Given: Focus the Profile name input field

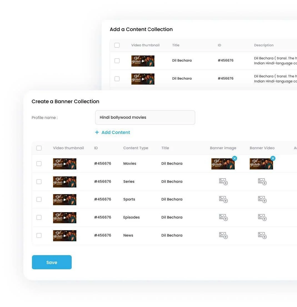Looking at the screenshot, I should tap(145, 118).
